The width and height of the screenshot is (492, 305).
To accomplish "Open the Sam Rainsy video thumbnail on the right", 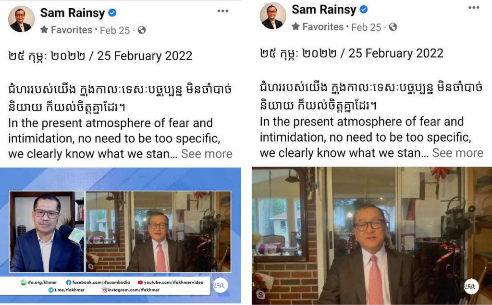I will tap(372, 236).
